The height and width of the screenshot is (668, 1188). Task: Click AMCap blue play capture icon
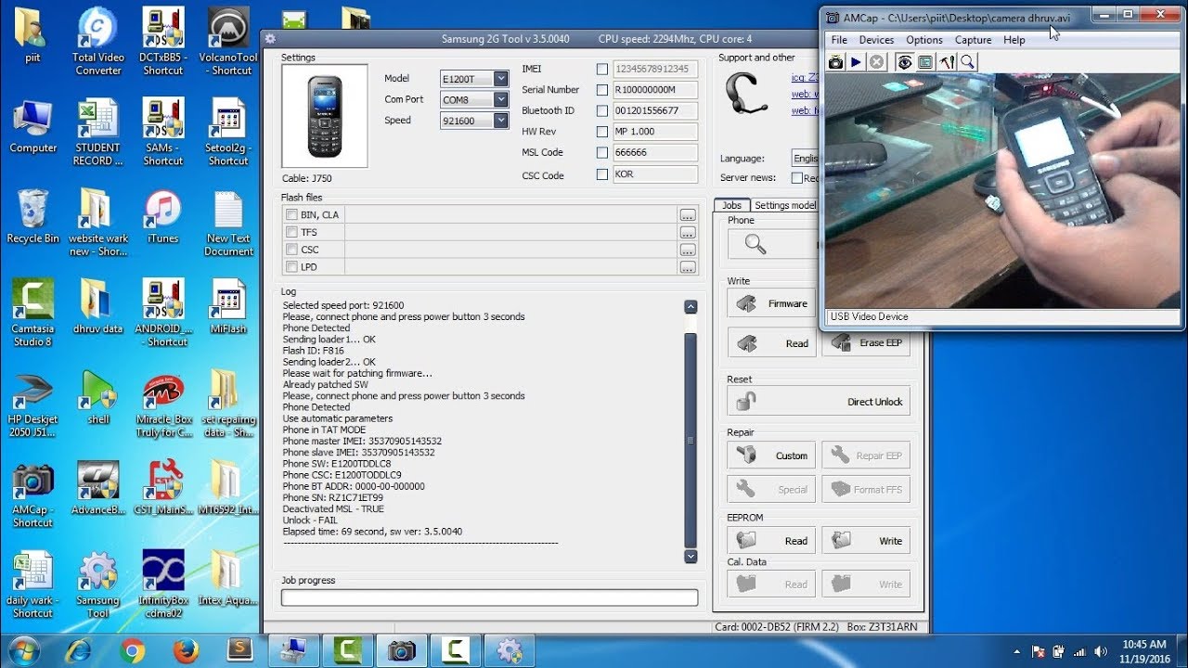(856, 62)
